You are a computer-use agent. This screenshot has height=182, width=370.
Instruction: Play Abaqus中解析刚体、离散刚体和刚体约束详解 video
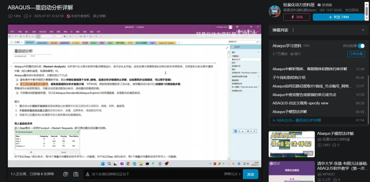click(x=319, y=69)
